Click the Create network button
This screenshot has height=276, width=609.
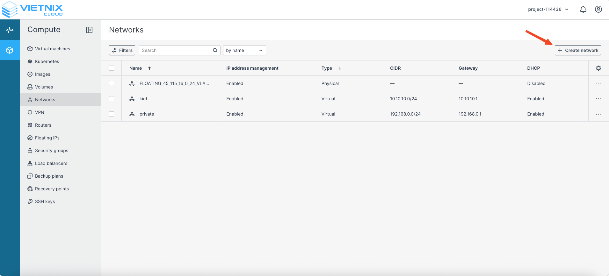[577, 50]
